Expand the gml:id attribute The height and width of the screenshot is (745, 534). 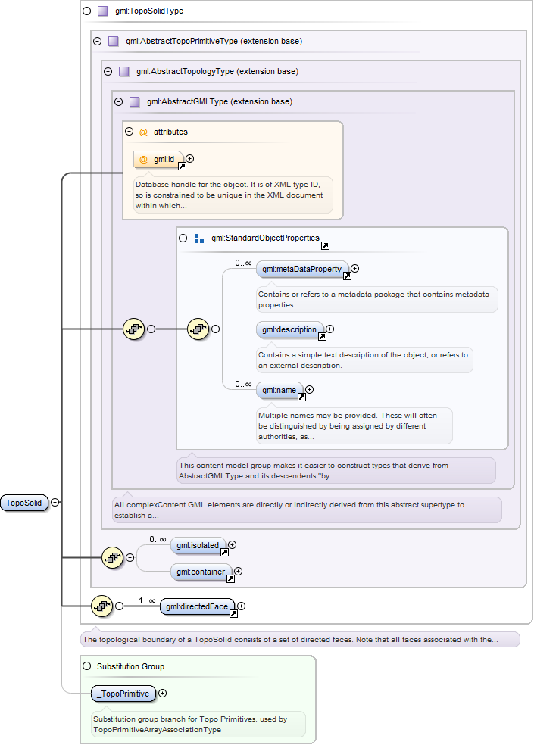coord(189,159)
